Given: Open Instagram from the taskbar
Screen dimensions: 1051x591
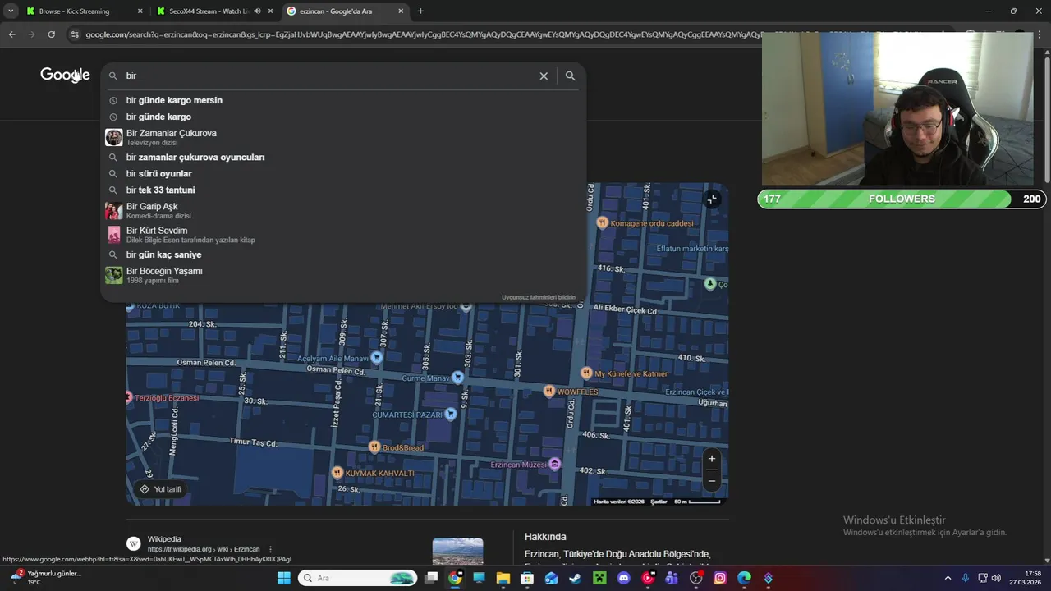Looking at the screenshot, I should pos(720,578).
